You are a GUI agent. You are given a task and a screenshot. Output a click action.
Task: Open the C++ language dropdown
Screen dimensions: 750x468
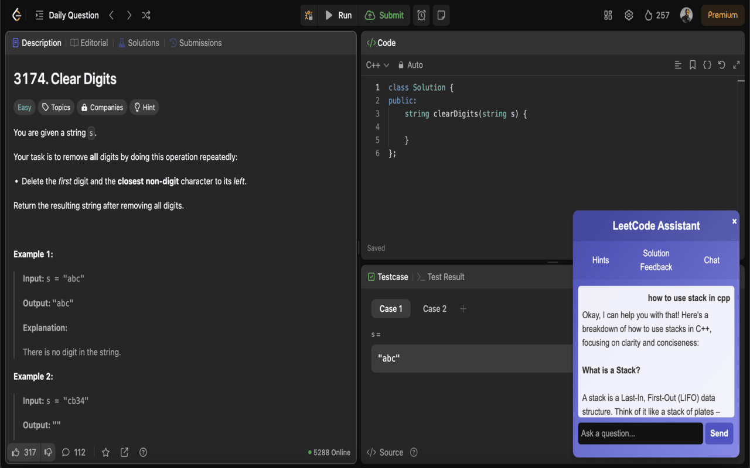[x=377, y=64]
